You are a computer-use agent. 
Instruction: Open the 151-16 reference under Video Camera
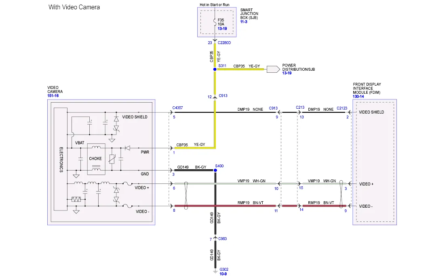point(53,95)
